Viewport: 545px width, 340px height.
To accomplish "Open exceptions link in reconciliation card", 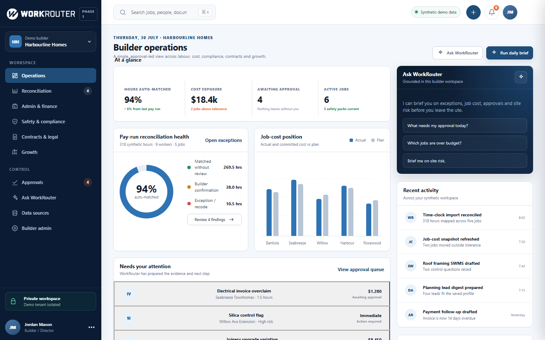I will click(x=224, y=140).
